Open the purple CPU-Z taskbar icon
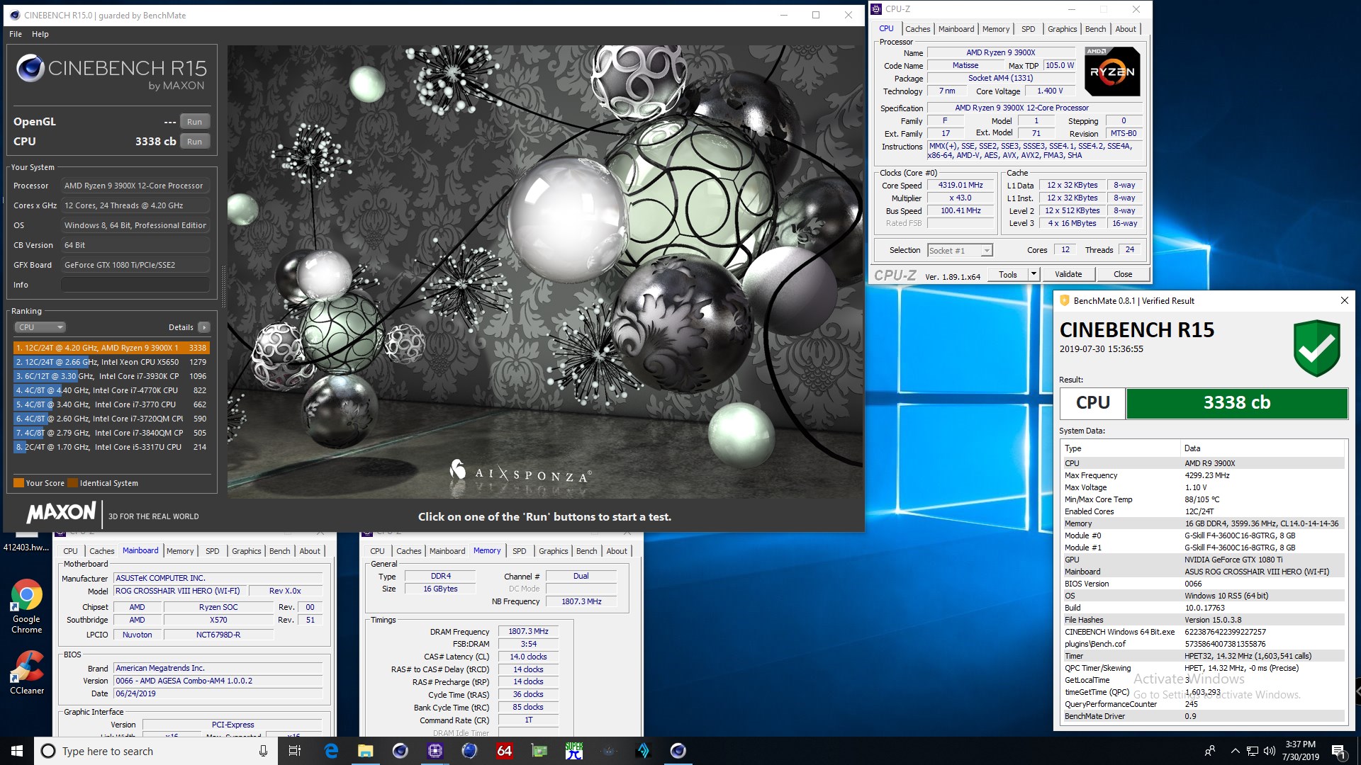 [x=435, y=751]
